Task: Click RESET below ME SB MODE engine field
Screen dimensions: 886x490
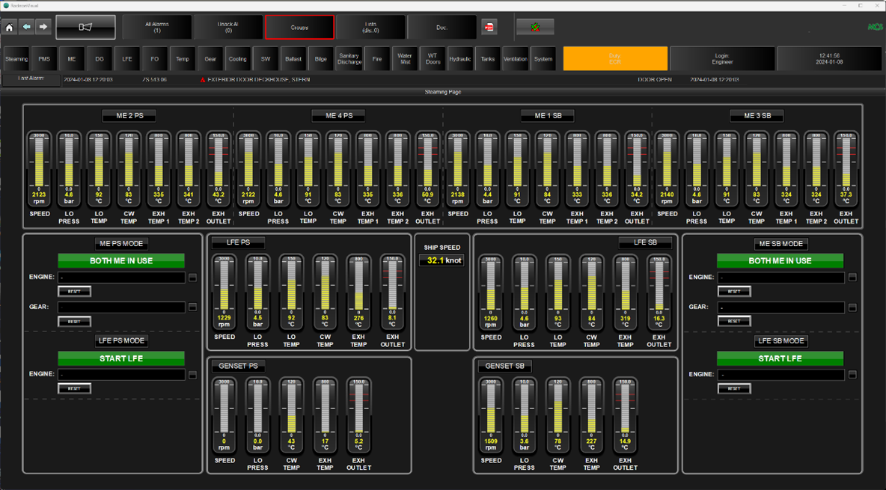Action: point(733,291)
